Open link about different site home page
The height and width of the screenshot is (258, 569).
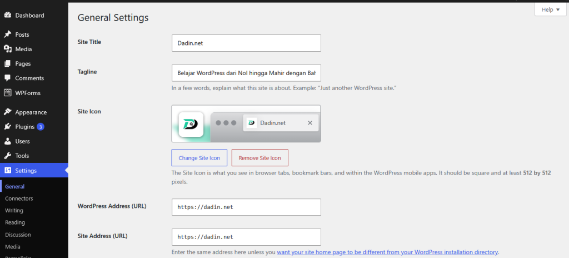pyautogui.click(x=387, y=252)
